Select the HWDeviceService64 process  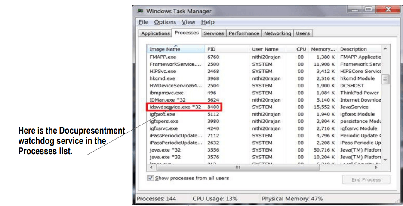tap(264, 86)
